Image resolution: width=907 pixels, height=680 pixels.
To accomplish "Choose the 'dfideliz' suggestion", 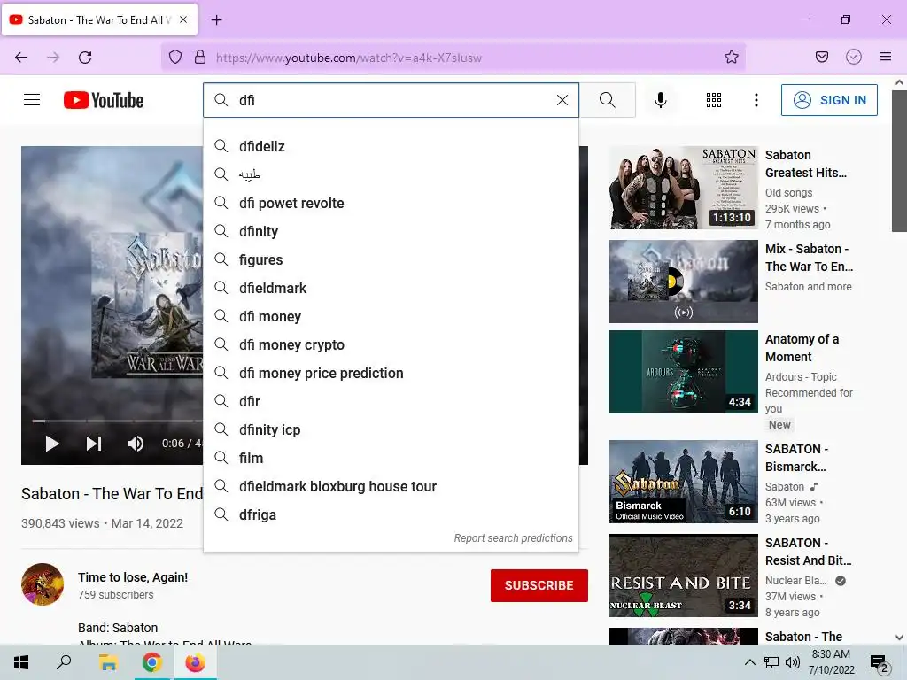I will 391,146.
